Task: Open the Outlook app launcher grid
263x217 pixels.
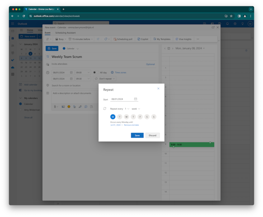Action: [12, 24]
